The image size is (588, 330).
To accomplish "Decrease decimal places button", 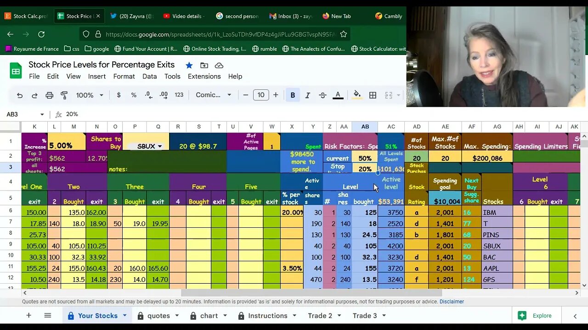I will point(148,95).
